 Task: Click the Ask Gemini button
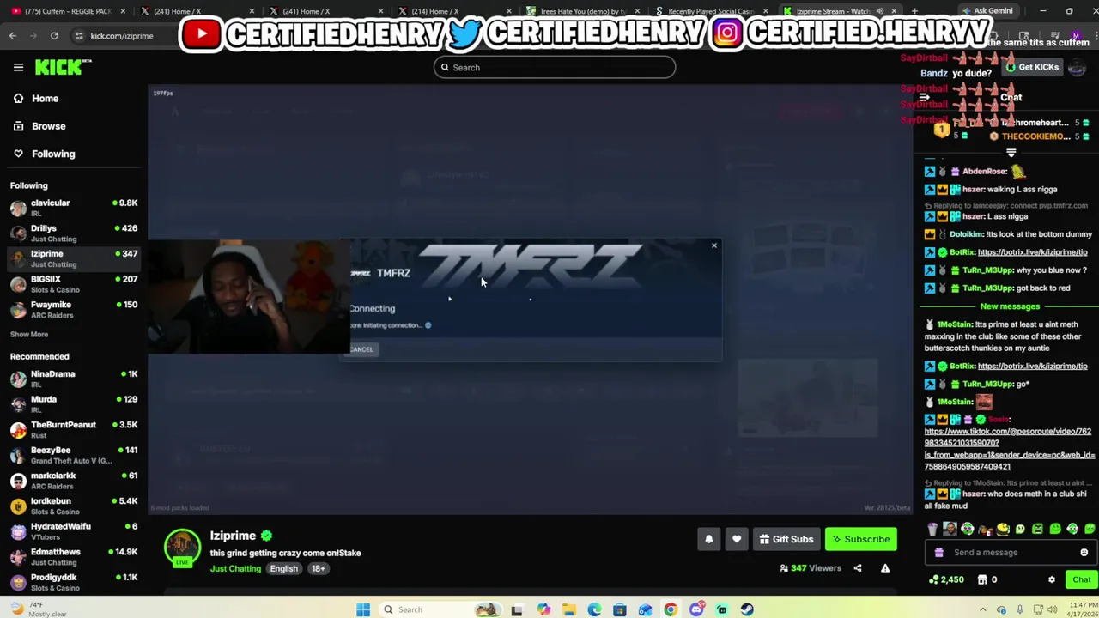coord(987,11)
